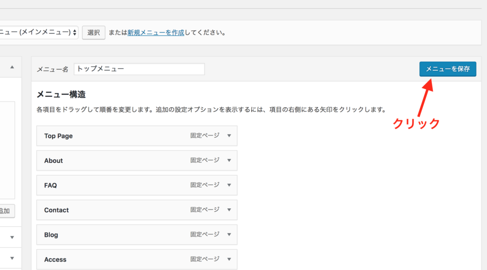Click the 選択 button
Image resolution: width=487 pixels, height=270 pixels.
click(94, 33)
